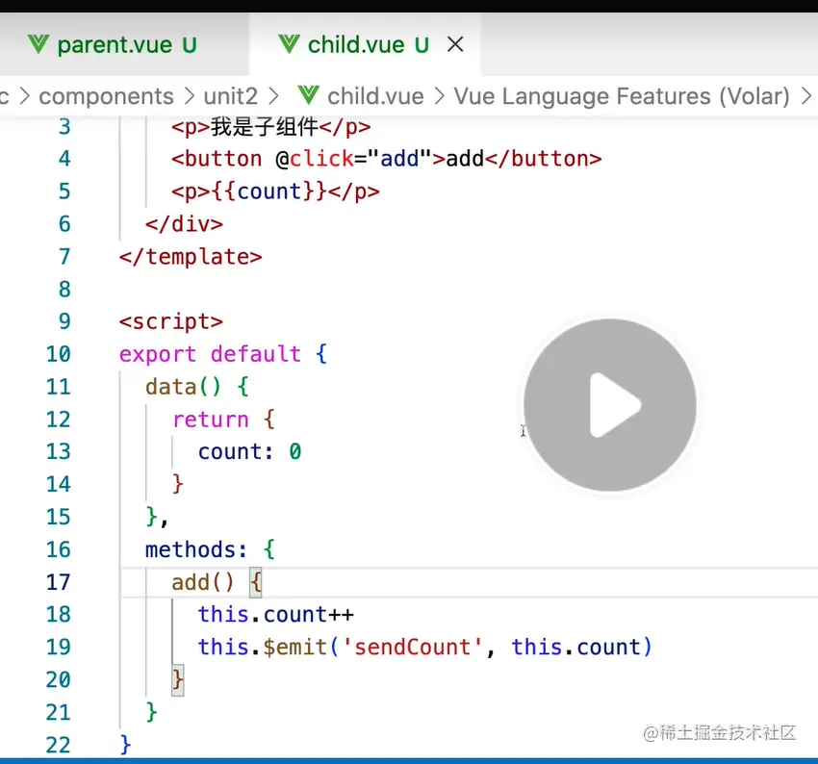Click the Vue icon on child.vue tab
This screenshot has height=764, width=818.
[x=289, y=44]
